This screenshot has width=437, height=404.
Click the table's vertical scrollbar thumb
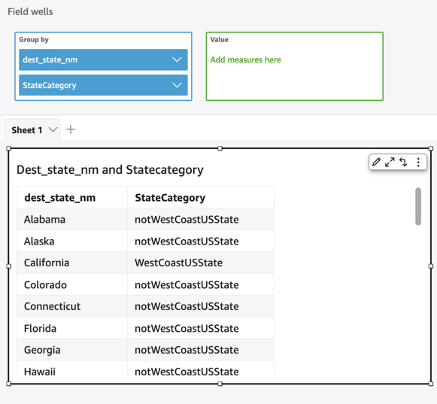(417, 206)
